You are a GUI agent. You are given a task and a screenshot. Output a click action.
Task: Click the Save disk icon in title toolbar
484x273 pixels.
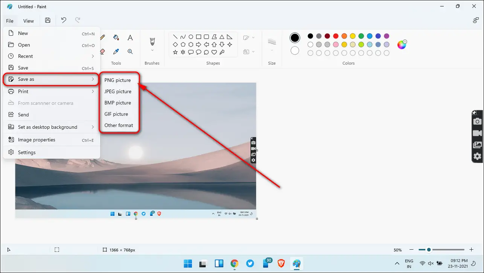pyautogui.click(x=48, y=21)
